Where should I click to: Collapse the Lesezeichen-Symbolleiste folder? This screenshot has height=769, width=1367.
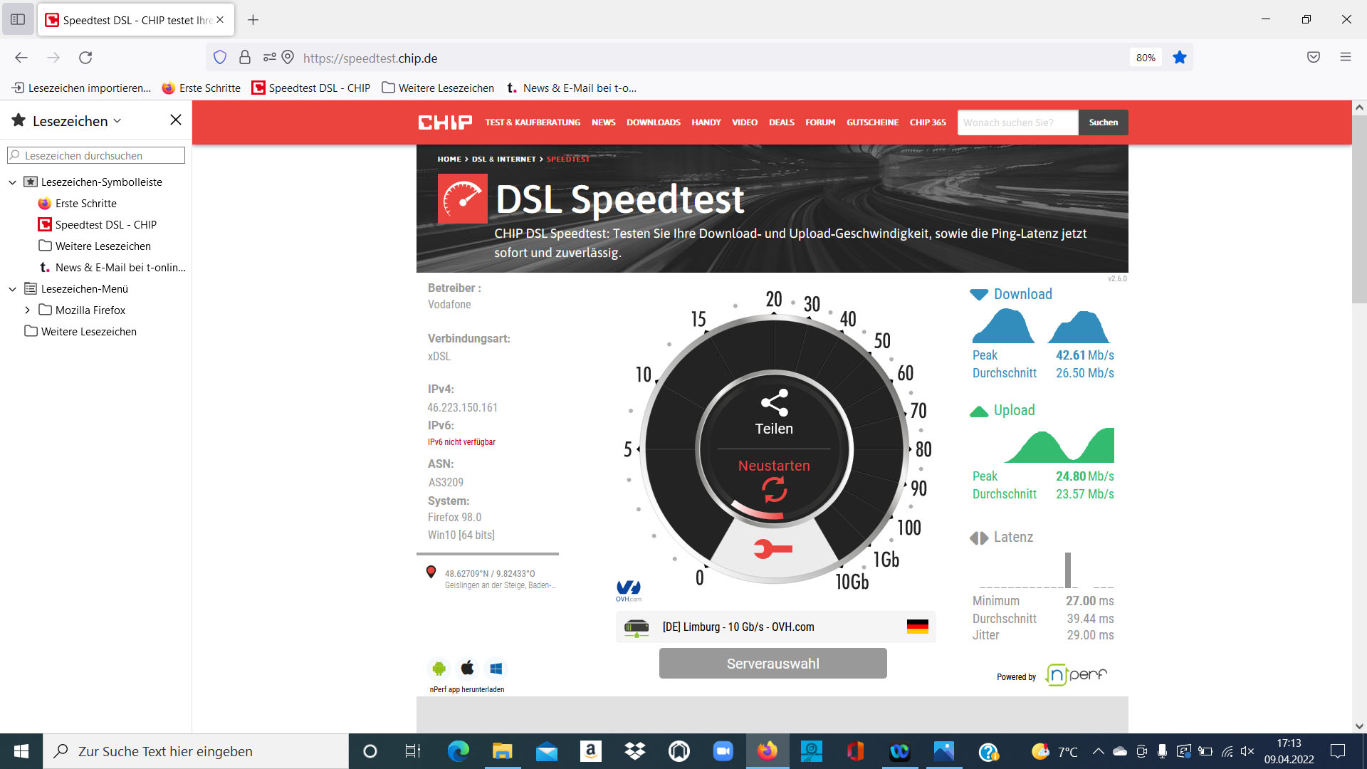pyautogui.click(x=12, y=182)
